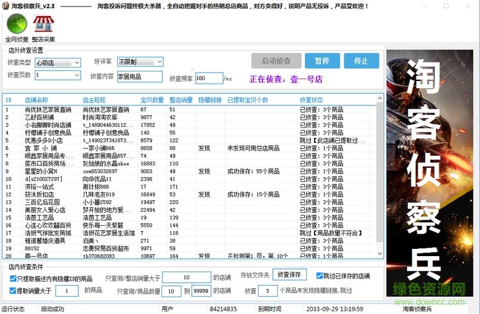The height and width of the screenshot is (314, 480).
Task: Click the 全网侦查 radar icon
Action: point(17,25)
